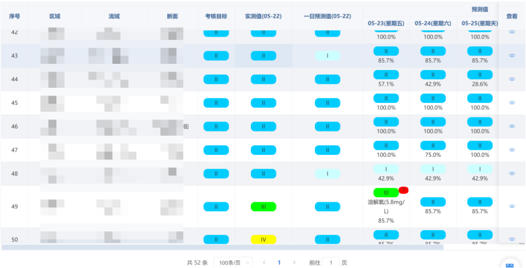526x268 pixels.
Task: Click the 区域 column header
Action: click(55, 16)
